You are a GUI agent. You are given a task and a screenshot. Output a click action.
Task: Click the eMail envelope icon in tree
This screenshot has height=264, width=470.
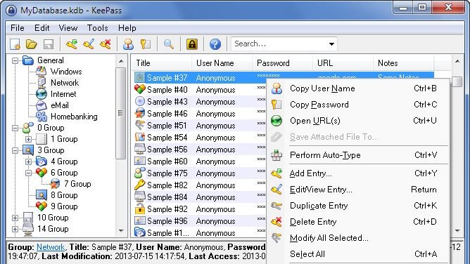(42, 105)
